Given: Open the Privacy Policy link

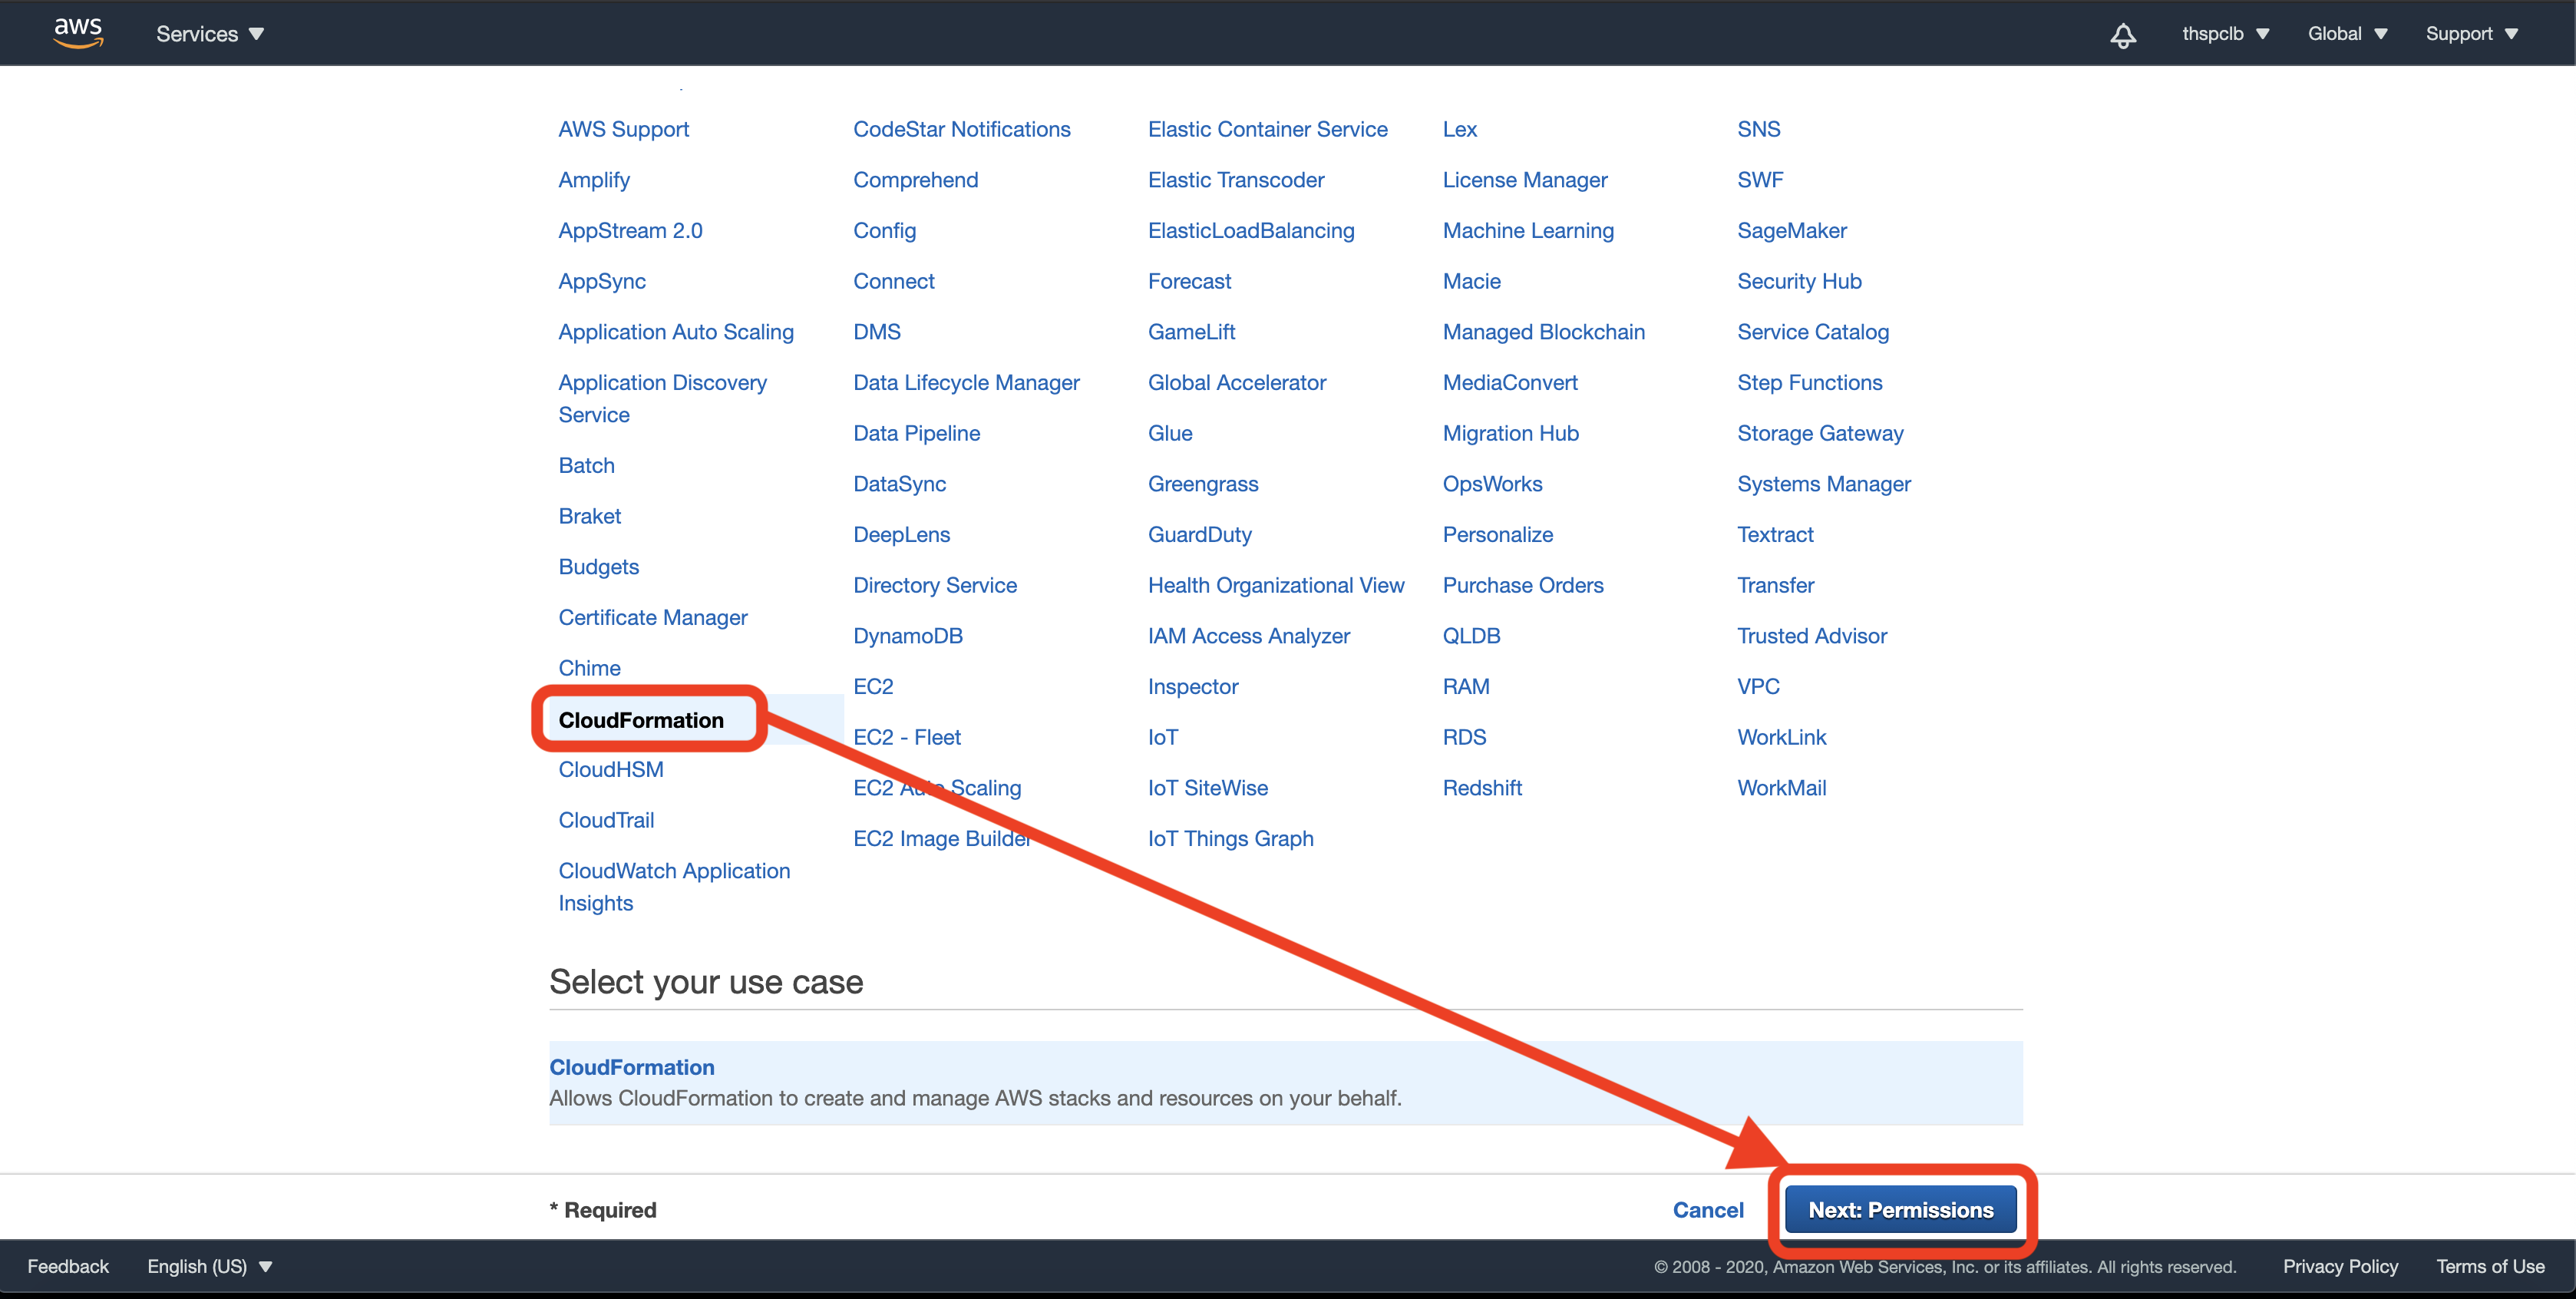Looking at the screenshot, I should (2340, 1266).
